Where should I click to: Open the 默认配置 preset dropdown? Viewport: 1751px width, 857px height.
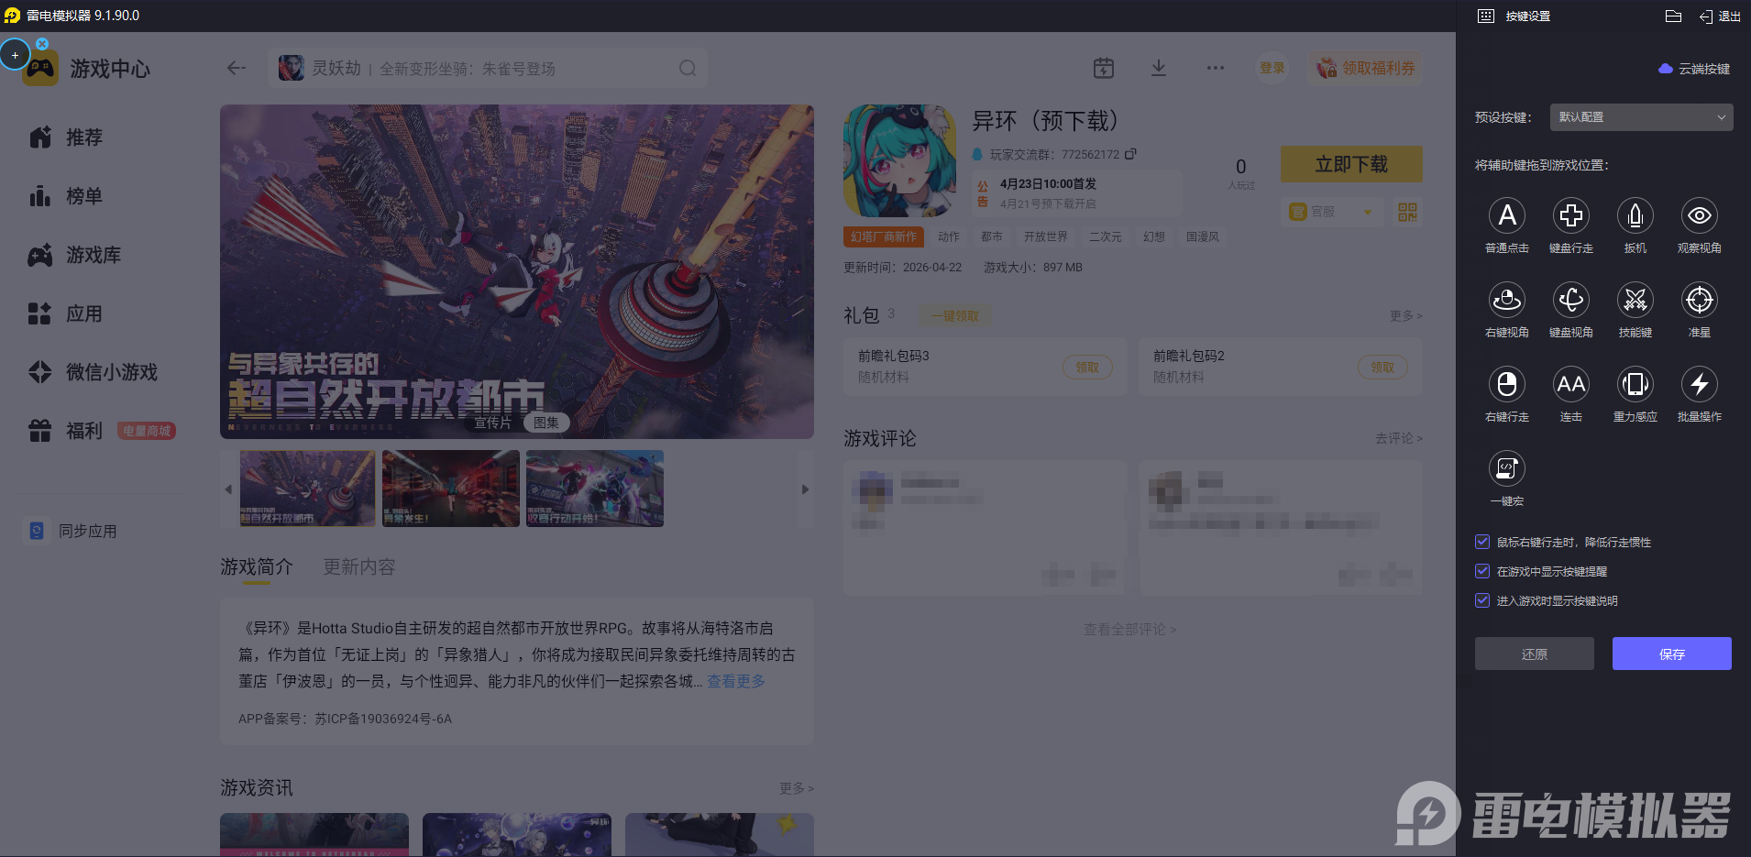click(1641, 117)
